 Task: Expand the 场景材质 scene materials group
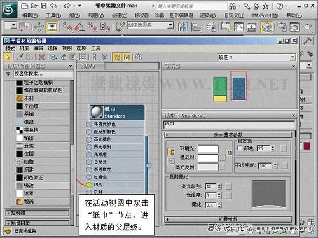click(x=38, y=223)
